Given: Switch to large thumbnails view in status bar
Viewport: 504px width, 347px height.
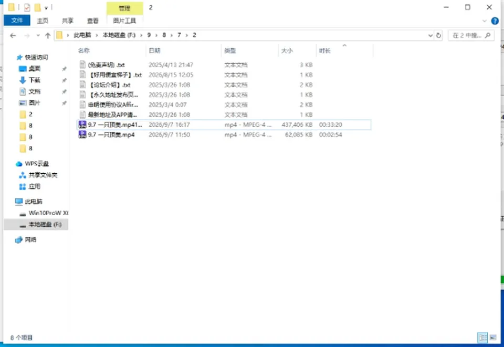Looking at the screenshot, I should pos(493,338).
